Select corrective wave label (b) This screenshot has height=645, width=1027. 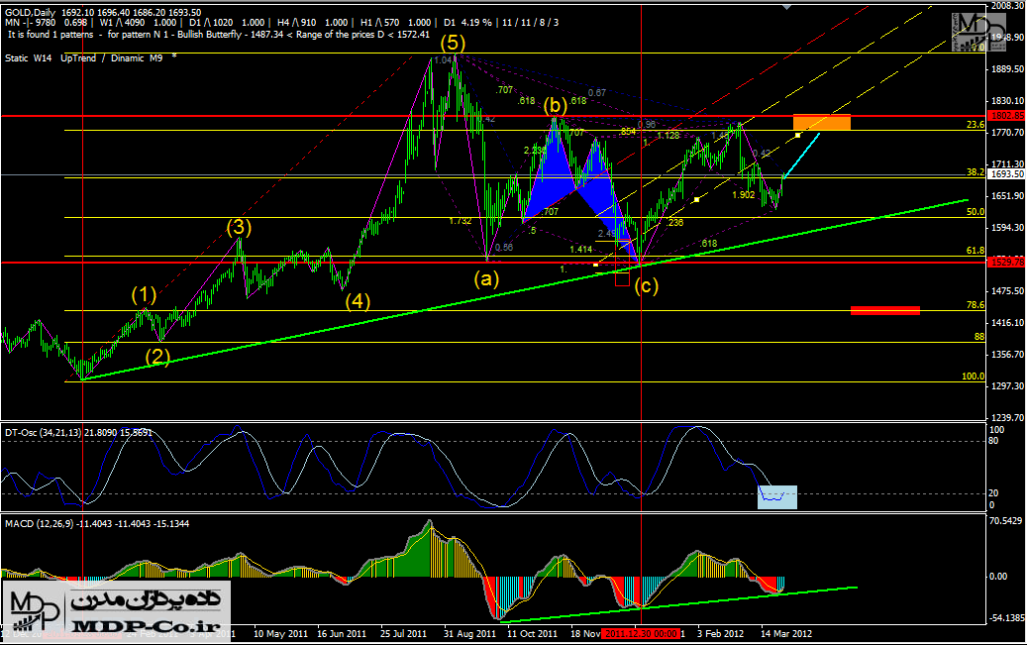tap(555, 105)
